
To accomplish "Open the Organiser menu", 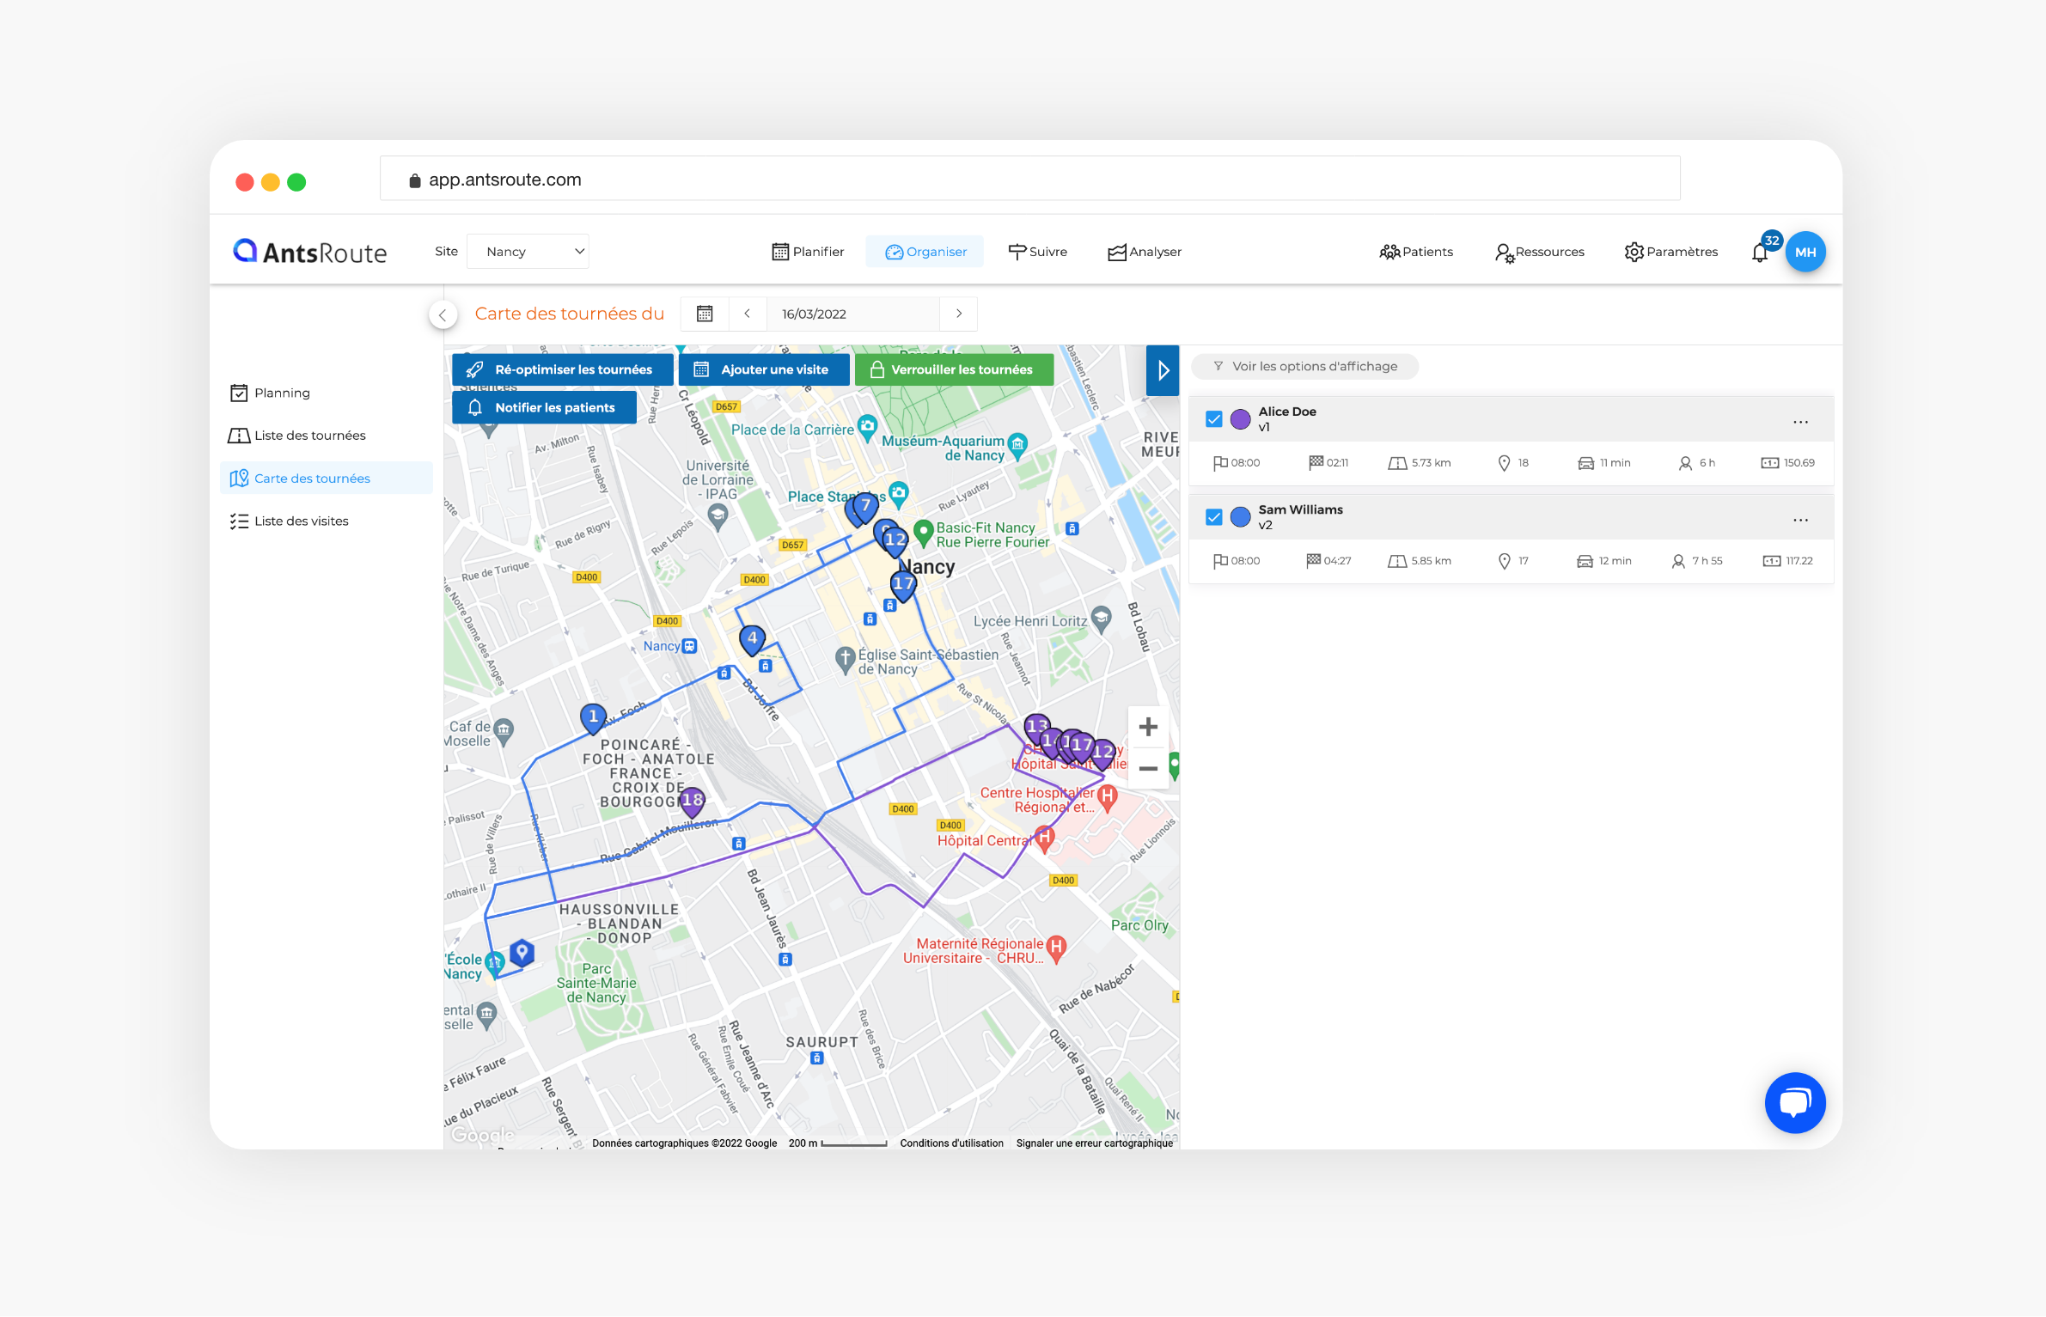I will tap(925, 252).
